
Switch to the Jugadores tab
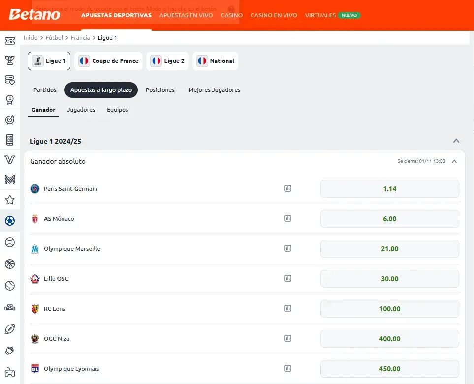coord(81,110)
